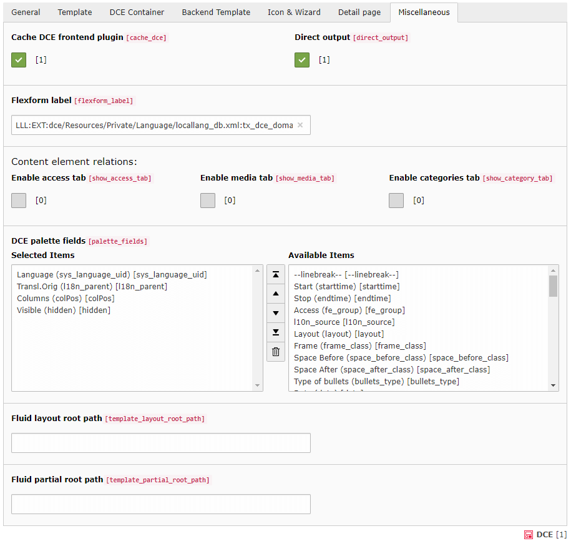Screen dimensions: 571x546
Task: Move selected item to top icon
Action: click(276, 274)
